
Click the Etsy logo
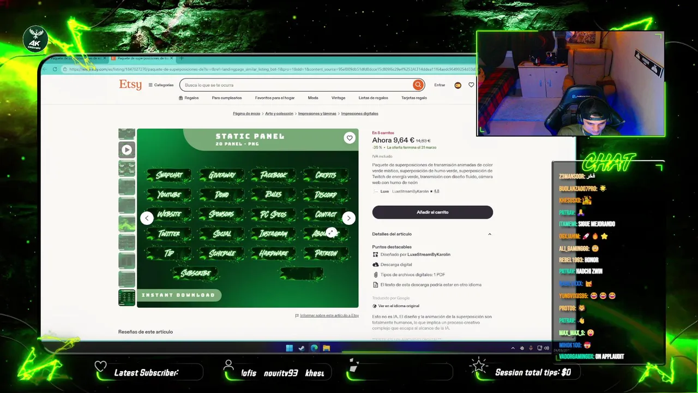click(x=130, y=85)
